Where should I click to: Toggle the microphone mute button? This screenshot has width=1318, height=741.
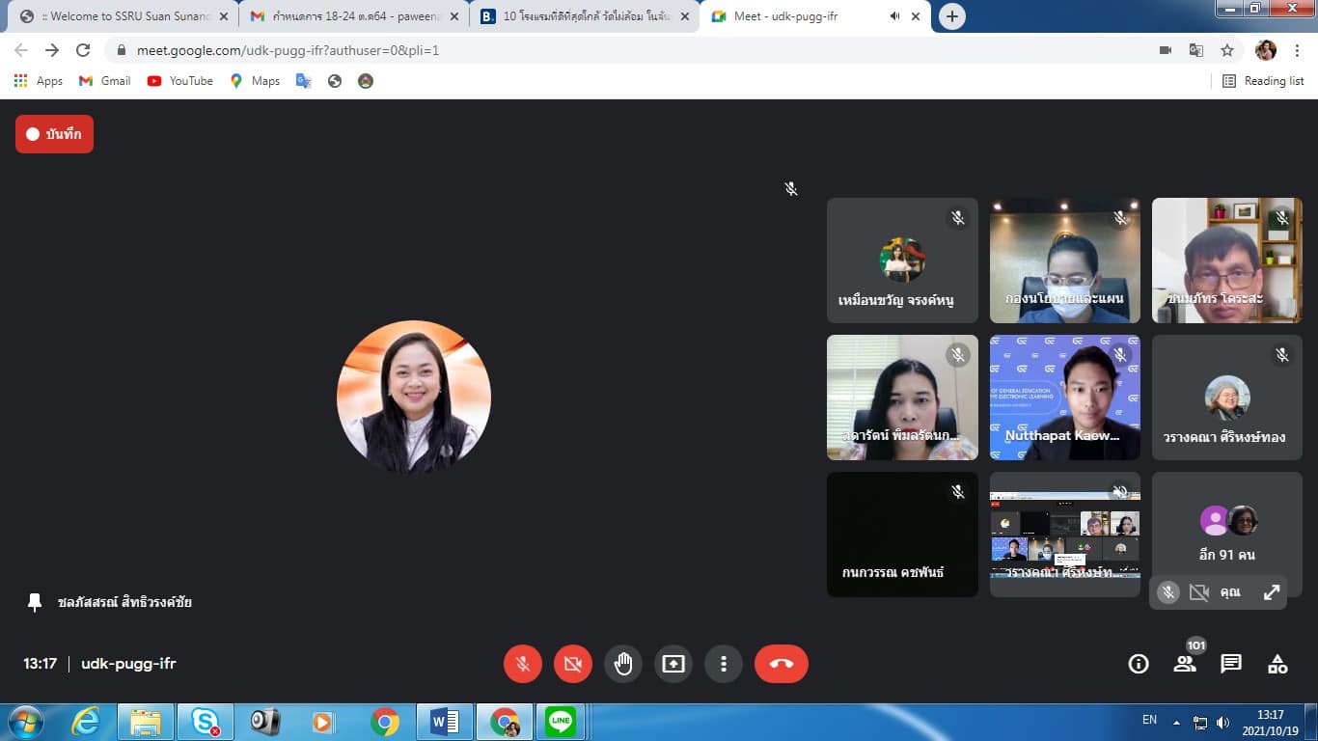click(x=522, y=664)
